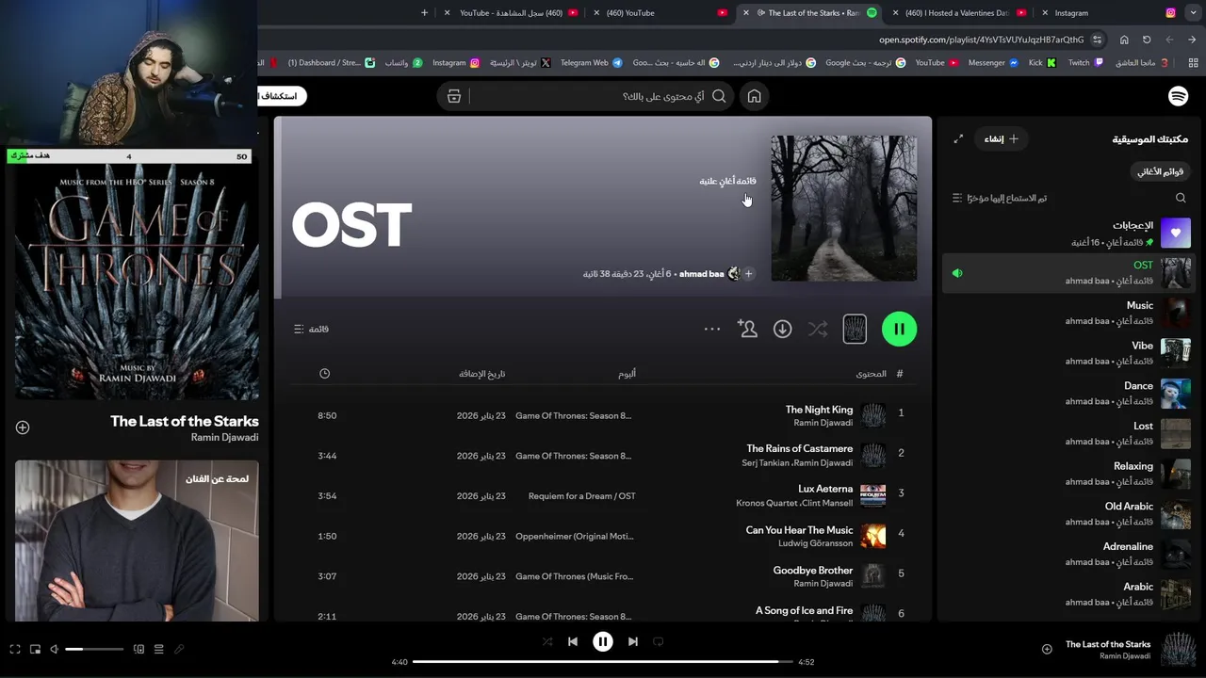Enter fullscreen mode in player bar
1206x678 pixels.
click(15, 650)
